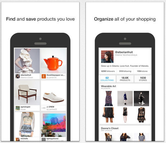Viewport: 166px width, 143px height.
Task: Open the 319 following list
Action: coord(125,71)
